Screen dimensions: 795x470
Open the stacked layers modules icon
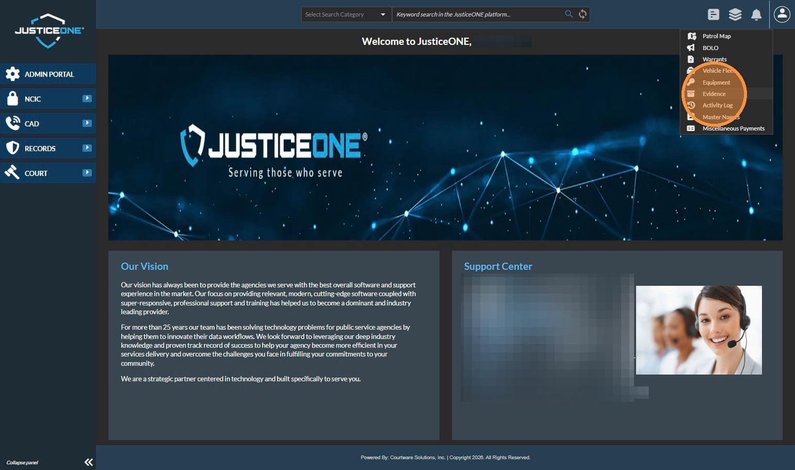[x=735, y=14]
